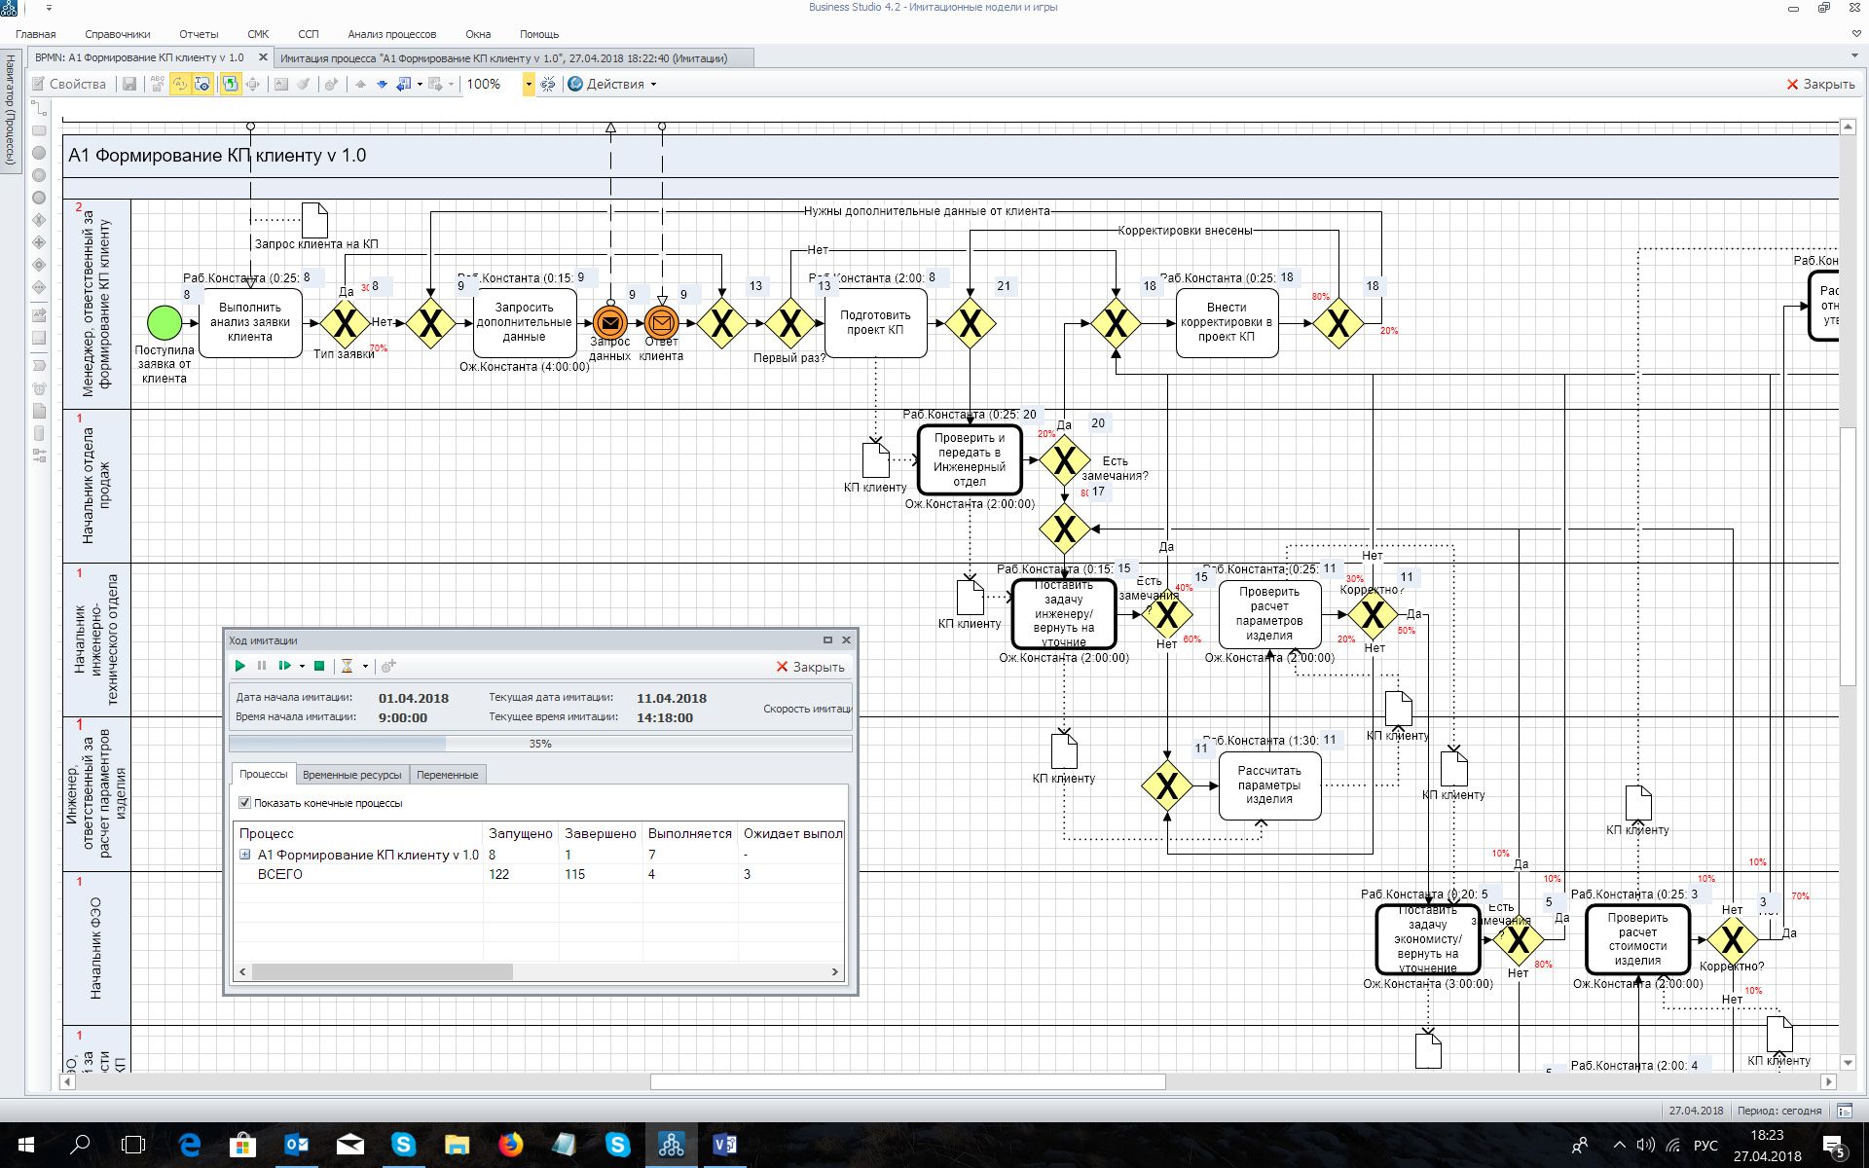Open Firefox from the taskbar
1869x1168 pixels.
(x=510, y=1145)
